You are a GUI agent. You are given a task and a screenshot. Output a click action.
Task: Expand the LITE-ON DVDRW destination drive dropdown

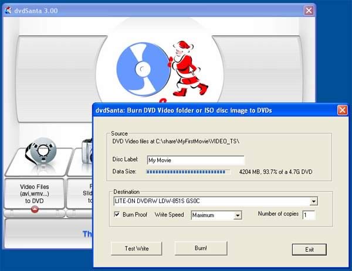coord(314,201)
